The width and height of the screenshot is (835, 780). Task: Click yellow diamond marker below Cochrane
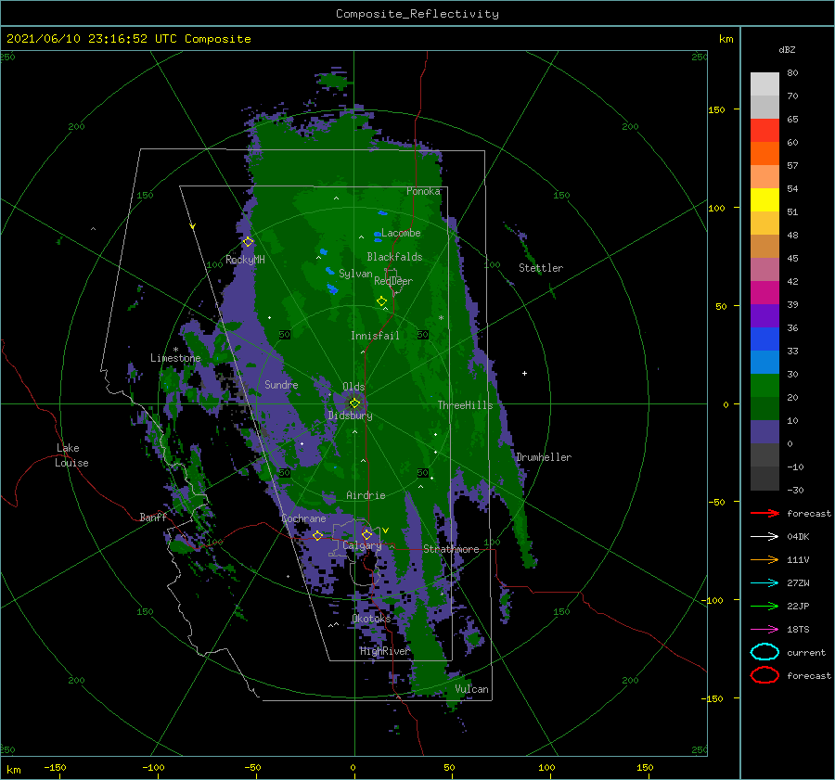point(317,535)
